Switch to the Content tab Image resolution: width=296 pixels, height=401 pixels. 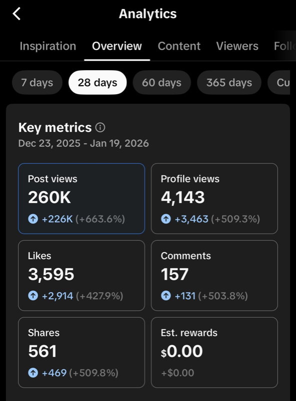pyautogui.click(x=178, y=46)
